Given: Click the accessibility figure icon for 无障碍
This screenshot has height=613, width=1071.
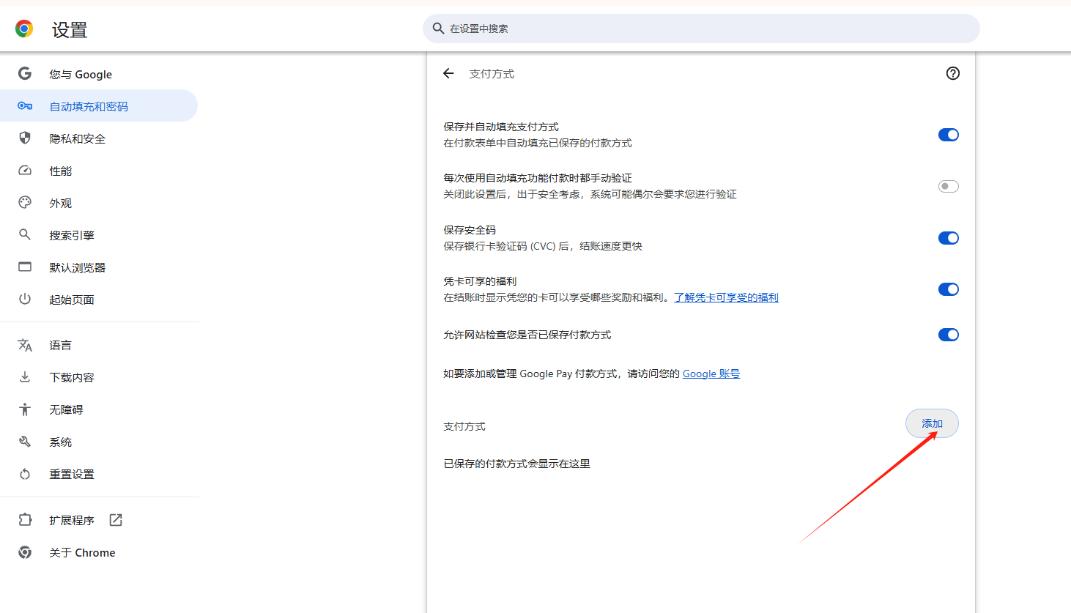Looking at the screenshot, I should pyautogui.click(x=25, y=409).
